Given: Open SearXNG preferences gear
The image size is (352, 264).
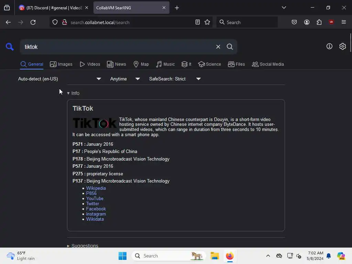Looking at the screenshot, I should (342, 46).
